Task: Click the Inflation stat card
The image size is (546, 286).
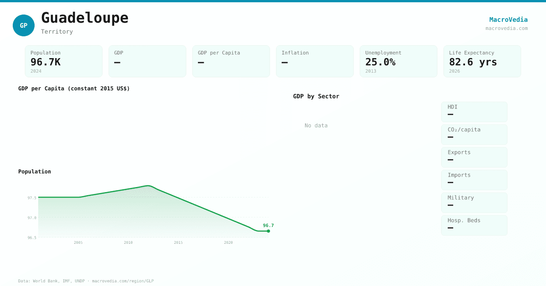Action: [315, 61]
